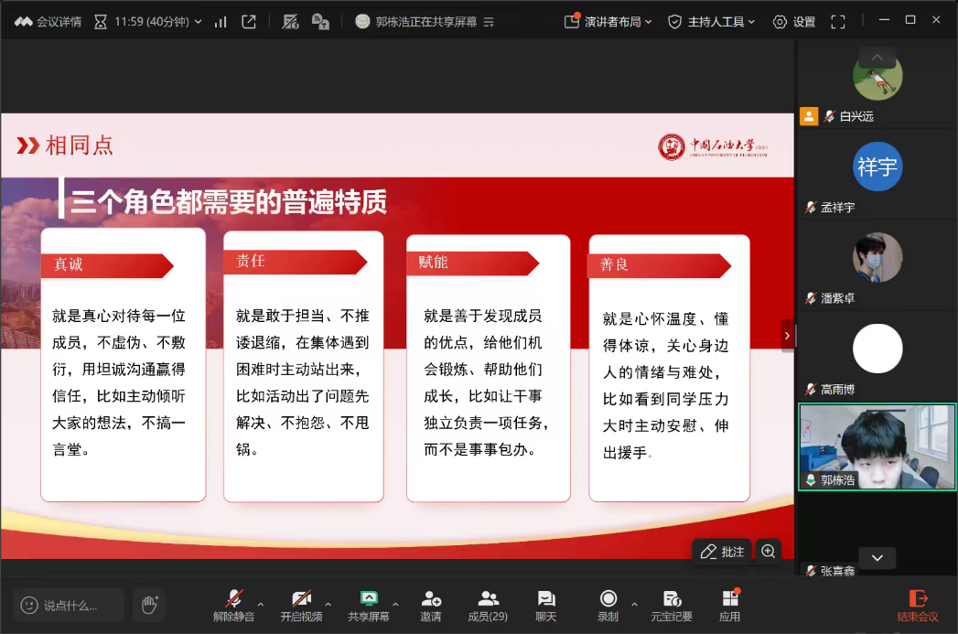Open 元宝纪要 meeting notes
Screen dimensions: 958x634
[672, 605]
